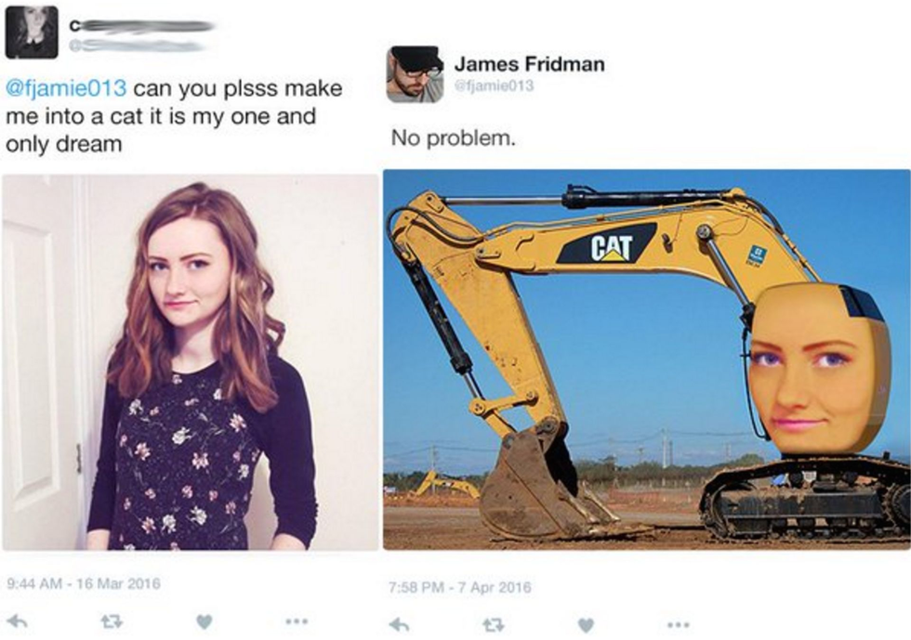
Task: Open James Fridman's profile name
Action: pyautogui.click(x=529, y=64)
